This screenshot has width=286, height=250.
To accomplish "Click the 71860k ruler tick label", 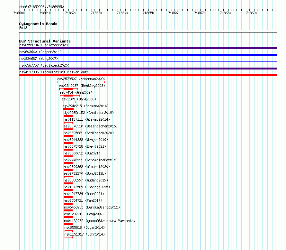I will point(19,13).
